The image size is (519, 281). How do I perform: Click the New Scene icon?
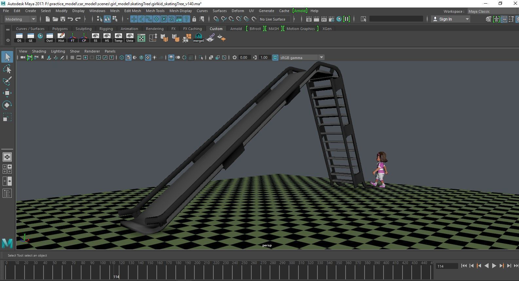pyautogui.click(x=48, y=19)
